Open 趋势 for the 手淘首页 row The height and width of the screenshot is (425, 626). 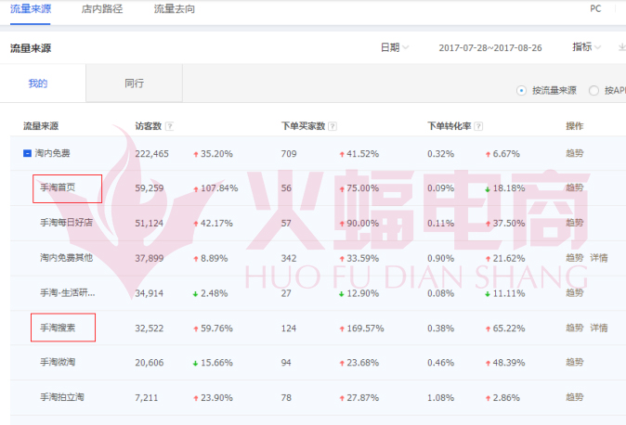point(575,187)
